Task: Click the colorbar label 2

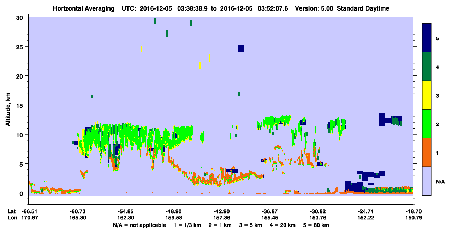Action: pos(437,124)
